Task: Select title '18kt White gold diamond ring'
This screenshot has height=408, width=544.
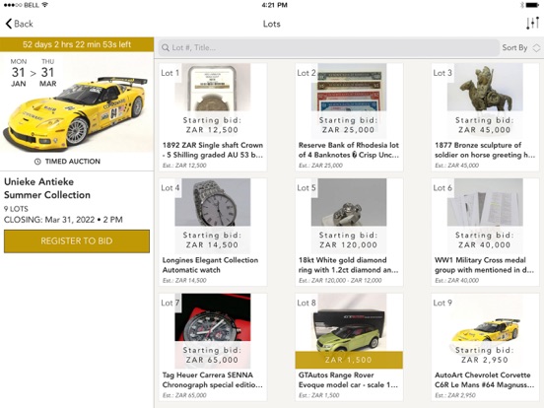Action: [348, 265]
